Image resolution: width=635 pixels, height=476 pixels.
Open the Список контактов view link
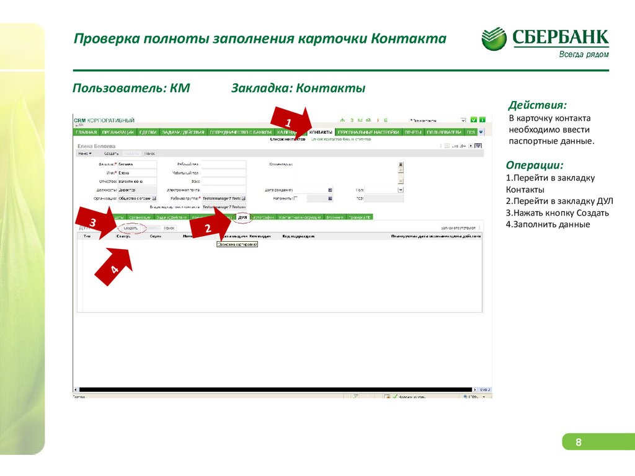pyautogui.click(x=288, y=139)
